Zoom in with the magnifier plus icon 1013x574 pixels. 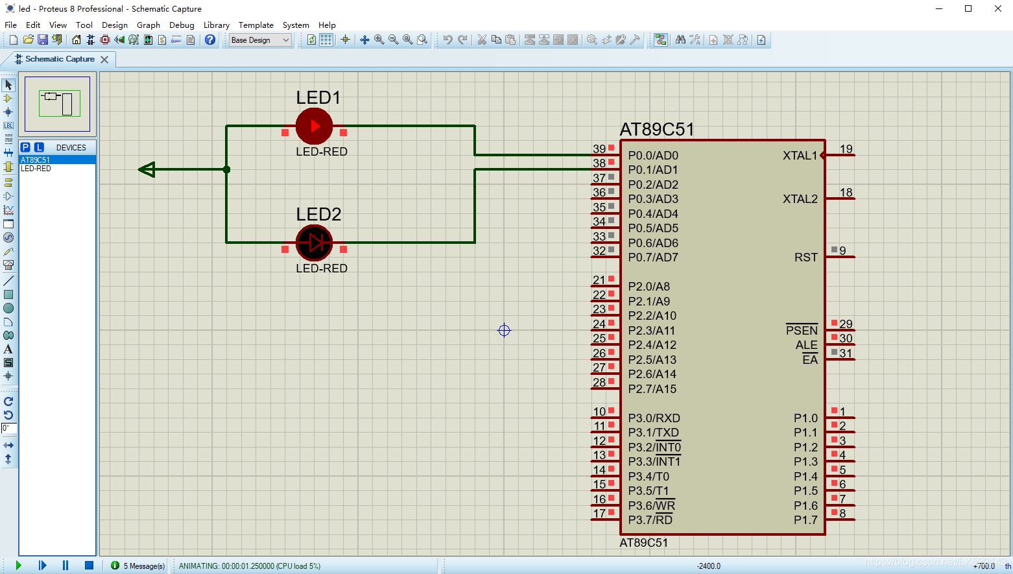click(379, 40)
